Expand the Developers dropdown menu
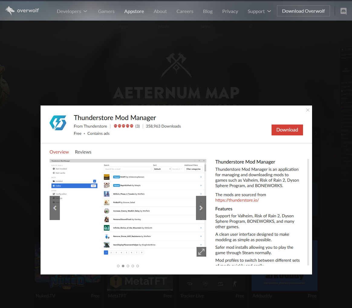Image resolution: width=352 pixels, height=308 pixels. pos(72,11)
